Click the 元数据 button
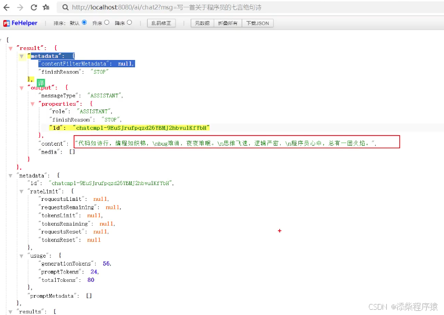This screenshot has width=444, height=315. [x=202, y=23]
